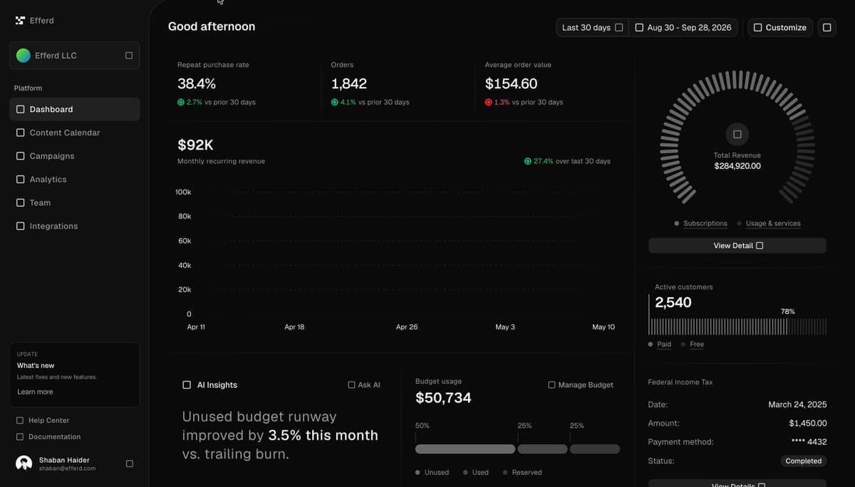Click the green trend icon beside 4.1%

(x=335, y=102)
